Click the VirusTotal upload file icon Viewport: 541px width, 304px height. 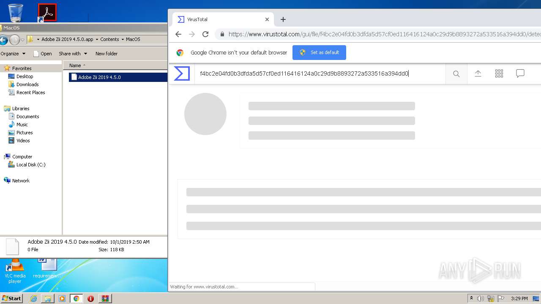coord(478,73)
